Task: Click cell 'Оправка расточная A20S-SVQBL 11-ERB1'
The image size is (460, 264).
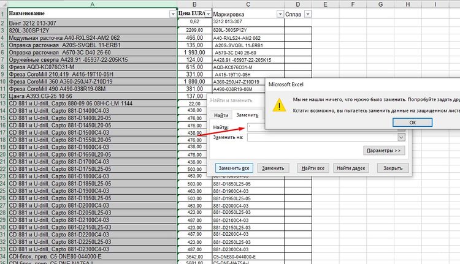Action: pyautogui.click(x=92, y=45)
